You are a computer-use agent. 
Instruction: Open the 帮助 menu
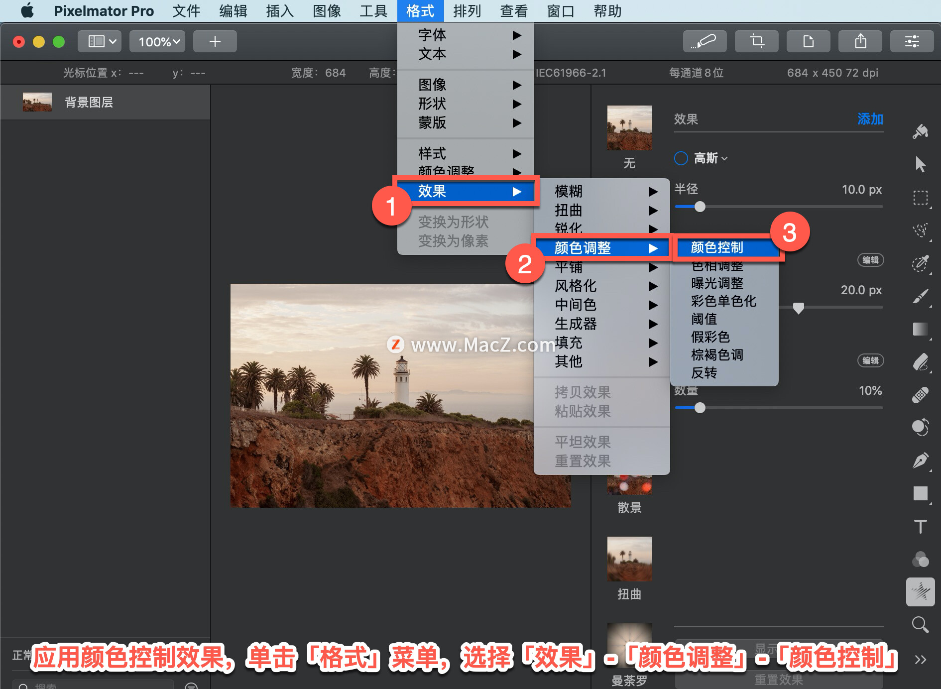pyautogui.click(x=607, y=11)
